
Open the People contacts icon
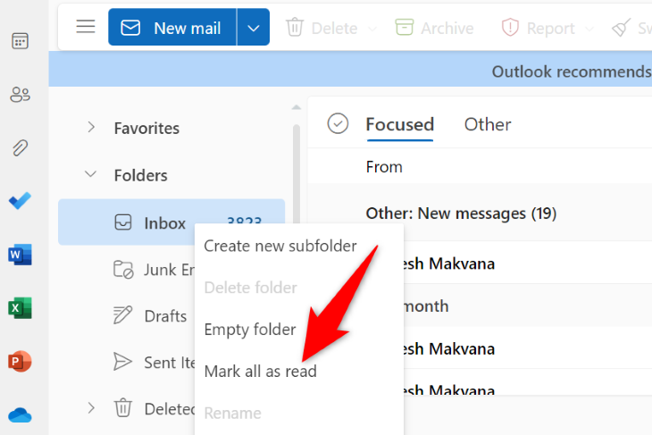pyautogui.click(x=20, y=95)
